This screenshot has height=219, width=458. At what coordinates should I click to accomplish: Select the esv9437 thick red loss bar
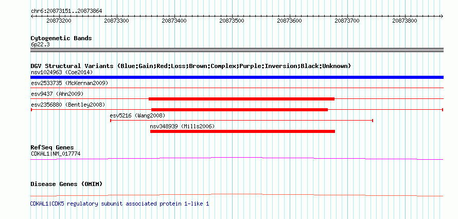coord(241,99)
